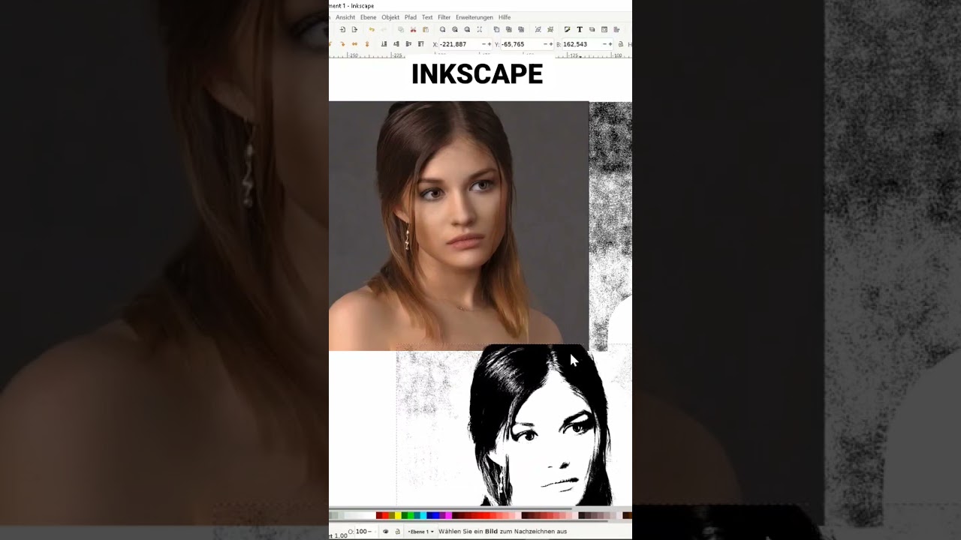Pick the magenta palette swatch
The width and height of the screenshot is (961, 540).
(448, 516)
